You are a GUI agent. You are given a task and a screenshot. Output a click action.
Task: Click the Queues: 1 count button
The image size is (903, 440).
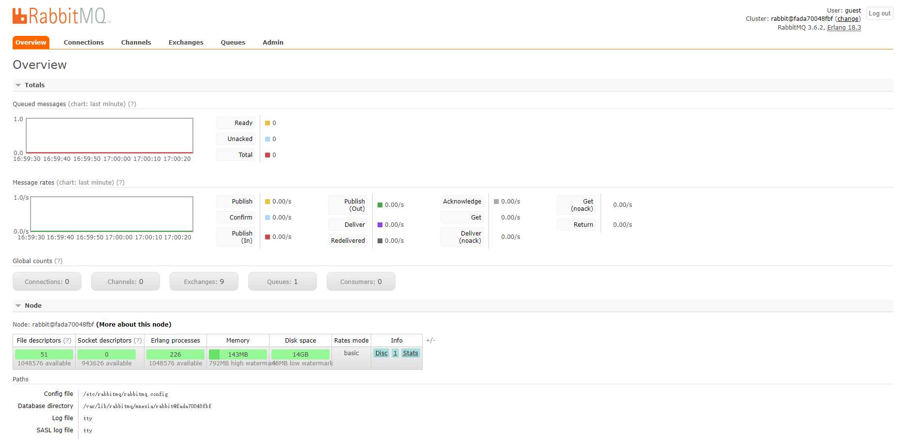click(283, 282)
